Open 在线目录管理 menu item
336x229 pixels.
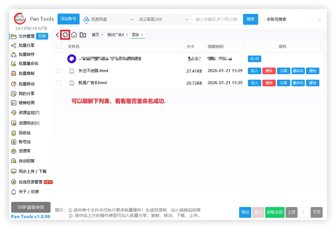30,182
